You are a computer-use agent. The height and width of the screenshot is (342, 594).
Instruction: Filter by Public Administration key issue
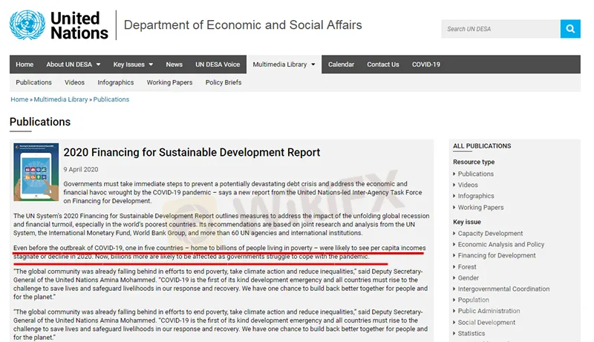point(489,311)
